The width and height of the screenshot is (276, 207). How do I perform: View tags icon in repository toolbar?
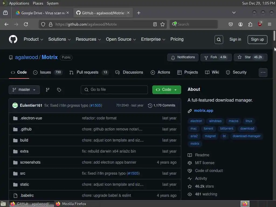point(59,90)
